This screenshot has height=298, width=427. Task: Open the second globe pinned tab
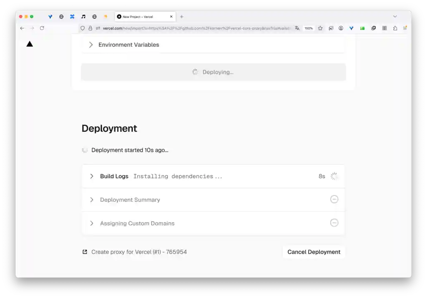pyautogui.click(x=94, y=17)
